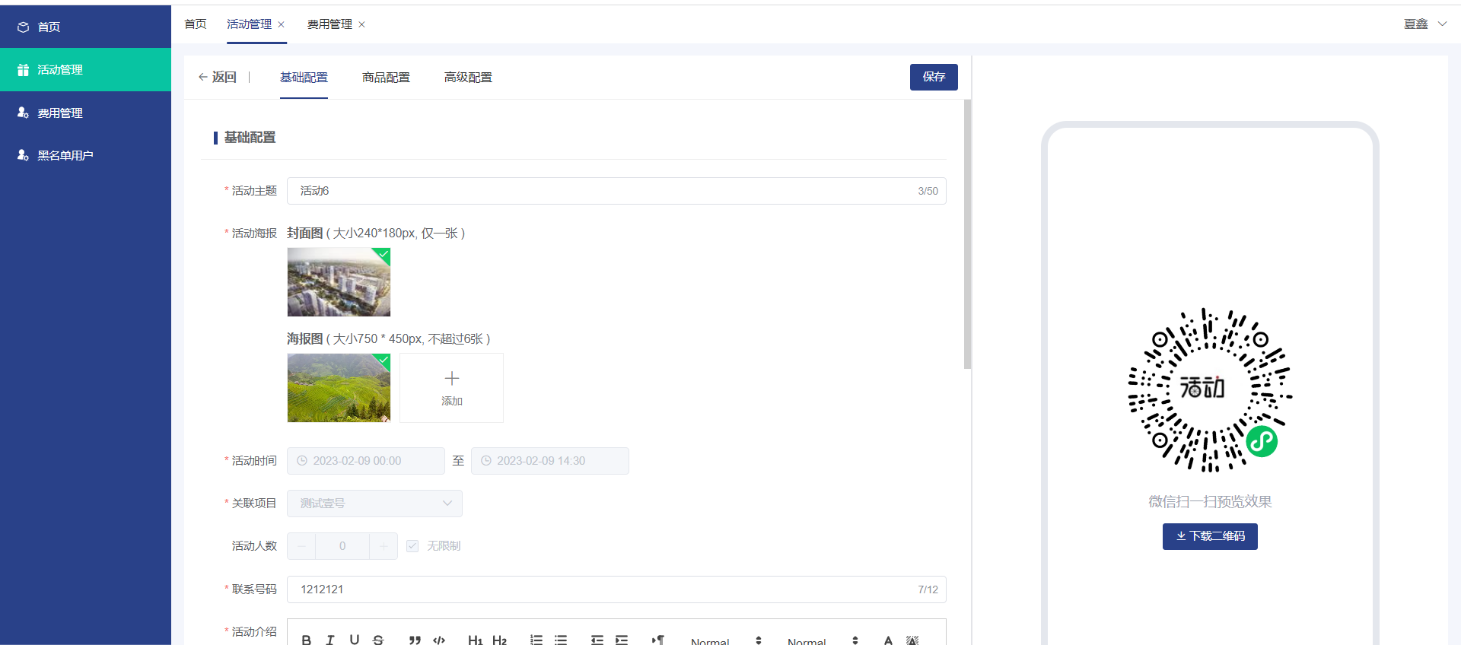
Task: Increase indent in editor
Action: coord(622,640)
